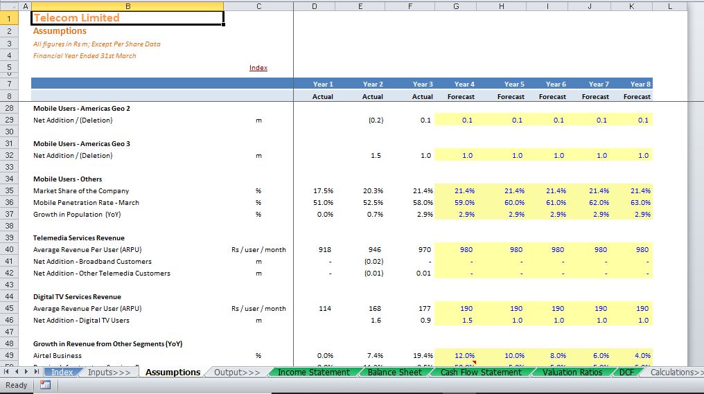Click 'Digital TV Services Revenue' heading
704x394 pixels.
[x=77, y=297]
